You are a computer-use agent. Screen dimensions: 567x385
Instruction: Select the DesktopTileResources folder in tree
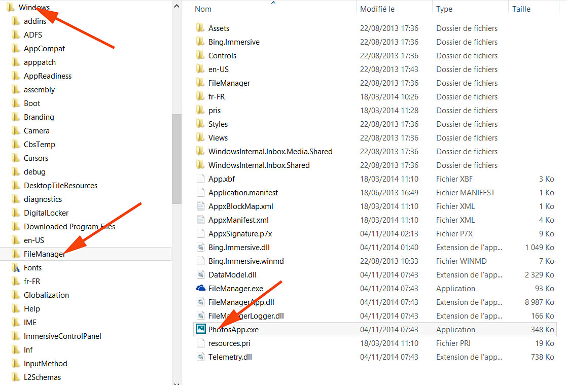coord(60,185)
